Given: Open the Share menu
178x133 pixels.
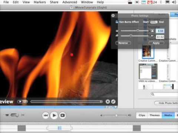Looking at the screenshot, I should (54, 2).
